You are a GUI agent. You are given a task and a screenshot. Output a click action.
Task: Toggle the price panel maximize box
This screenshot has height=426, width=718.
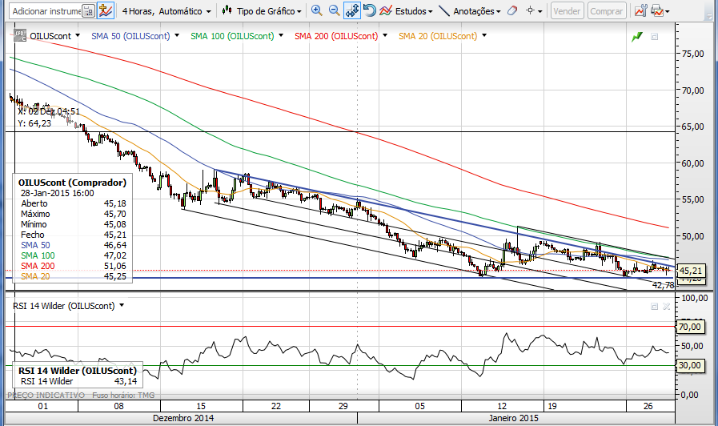(654, 37)
